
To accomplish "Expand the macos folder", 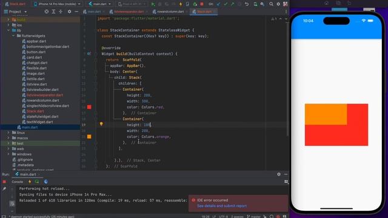I will point(8,138).
